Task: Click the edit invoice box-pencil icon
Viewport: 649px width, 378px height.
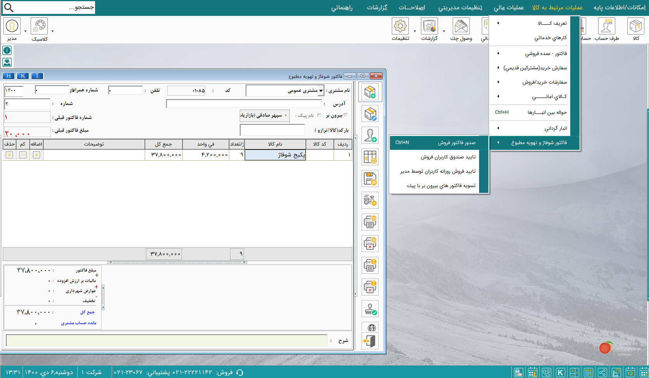Action: [370, 114]
